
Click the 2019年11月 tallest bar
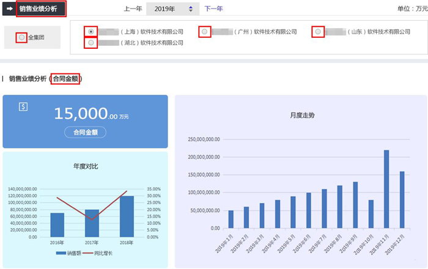coord(386,189)
